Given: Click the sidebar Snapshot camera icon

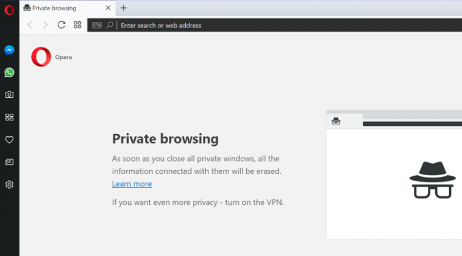Looking at the screenshot, I should pos(9,95).
